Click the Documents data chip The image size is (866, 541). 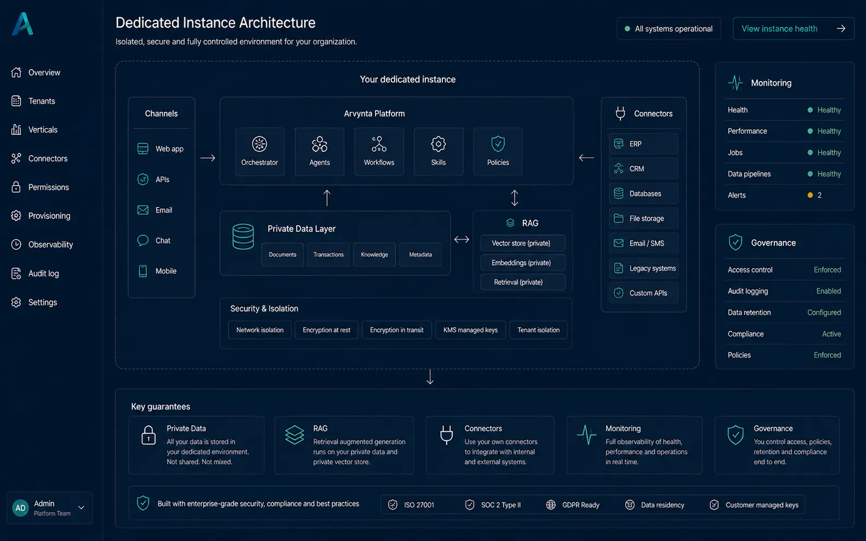tap(282, 255)
